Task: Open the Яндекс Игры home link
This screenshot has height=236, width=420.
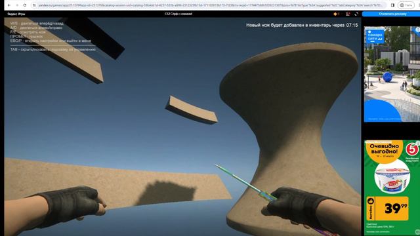Action: [16, 14]
